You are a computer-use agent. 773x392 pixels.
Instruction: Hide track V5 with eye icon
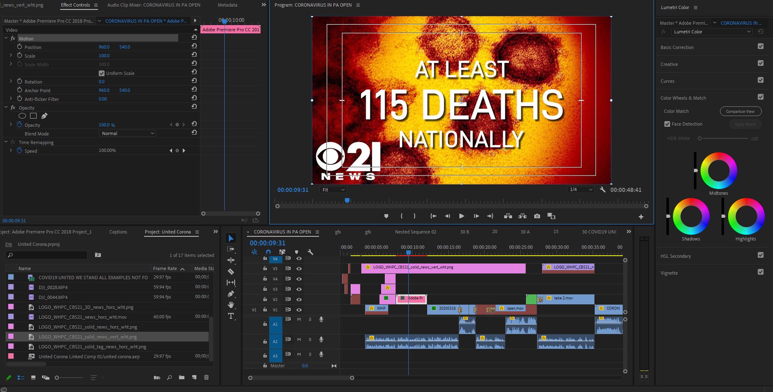coord(299,268)
